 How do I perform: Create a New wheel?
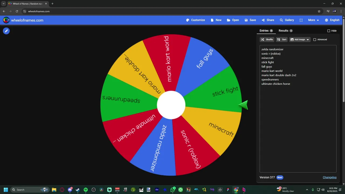(x=216, y=20)
